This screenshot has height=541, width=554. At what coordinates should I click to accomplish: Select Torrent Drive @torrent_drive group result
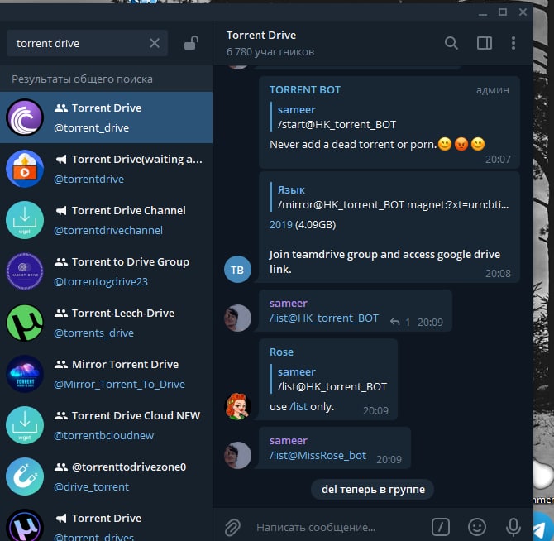click(106, 117)
